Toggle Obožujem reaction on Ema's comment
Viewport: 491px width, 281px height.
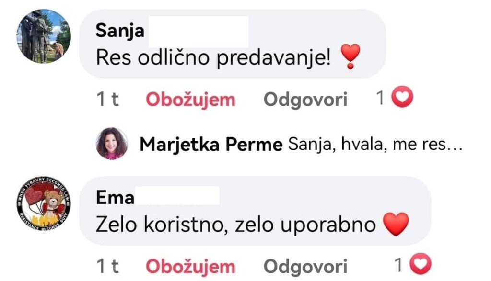190,266
